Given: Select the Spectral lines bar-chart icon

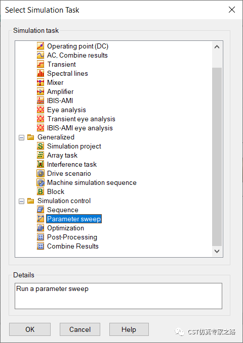Looking at the screenshot, I should tap(40, 73).
